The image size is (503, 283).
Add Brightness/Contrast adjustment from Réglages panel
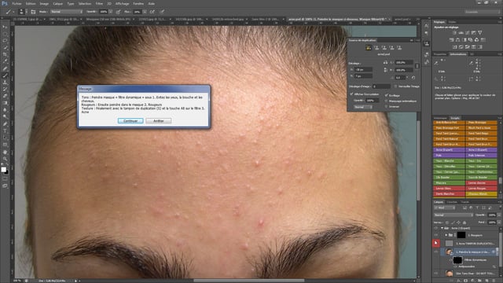pyautogui.click(x=455, y=33)
